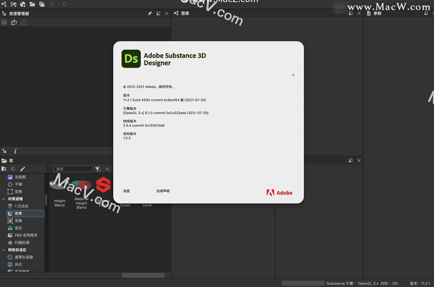The image size is (434, 287).
Task: Click the 信息 link in About dialog
Action: (x=127, y=191)
